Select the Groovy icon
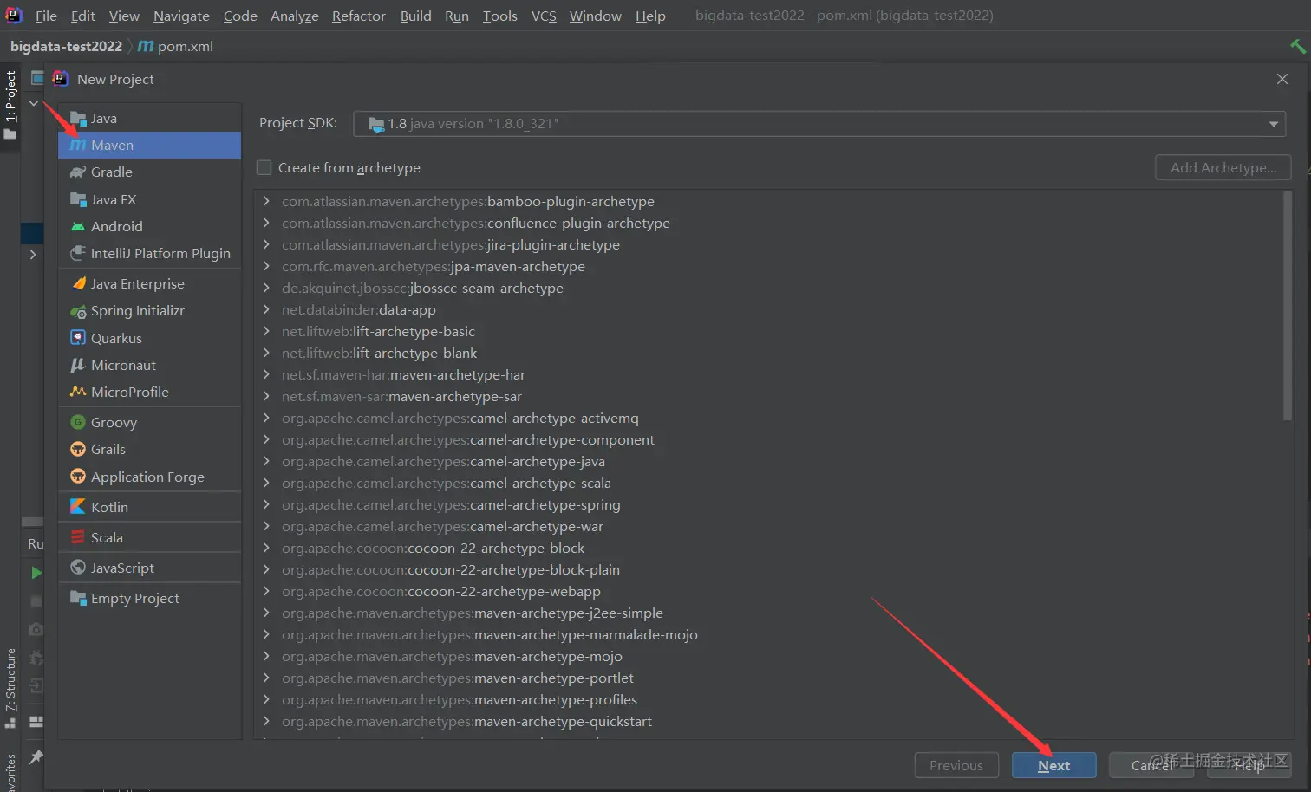1311x792 pixels. pos(78,422)
